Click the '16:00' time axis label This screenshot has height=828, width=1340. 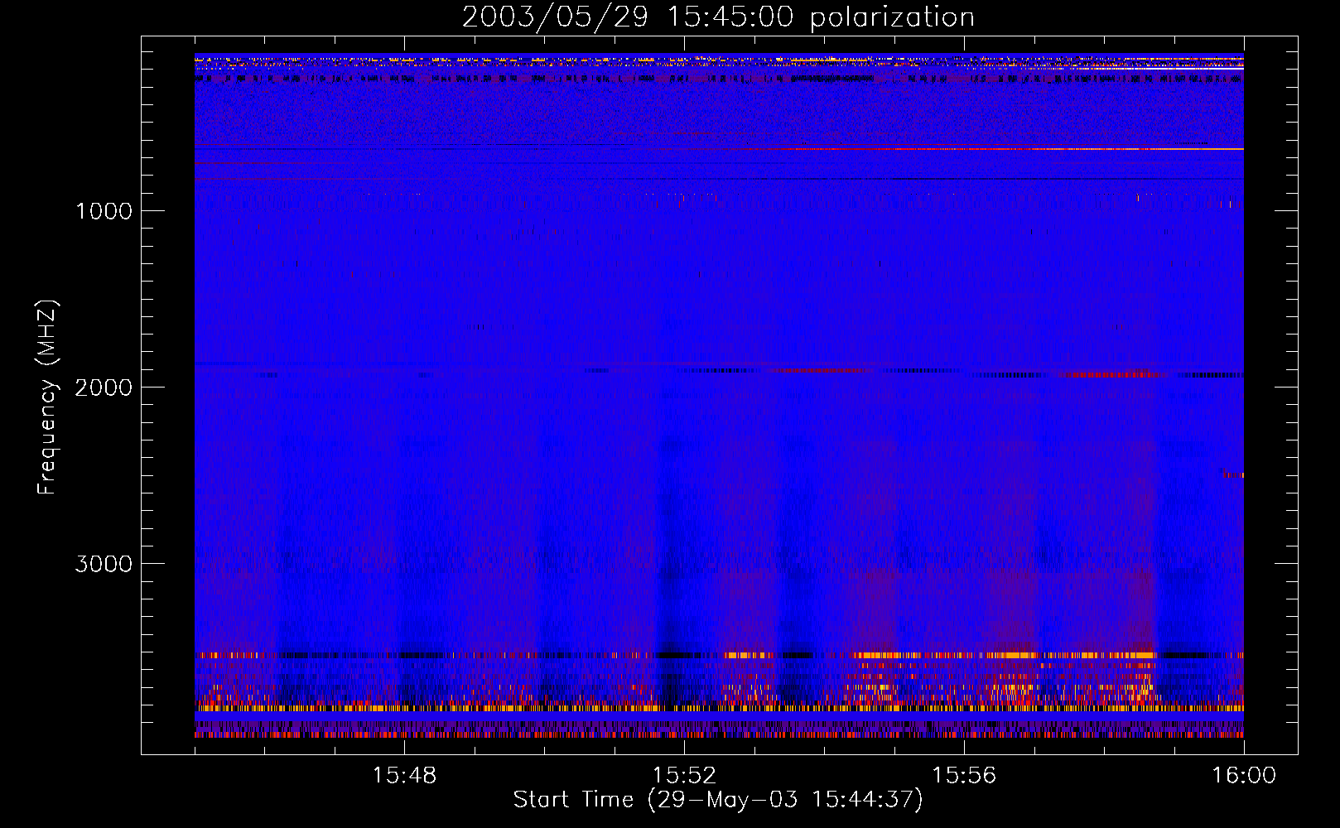(x=1244, y=776)
